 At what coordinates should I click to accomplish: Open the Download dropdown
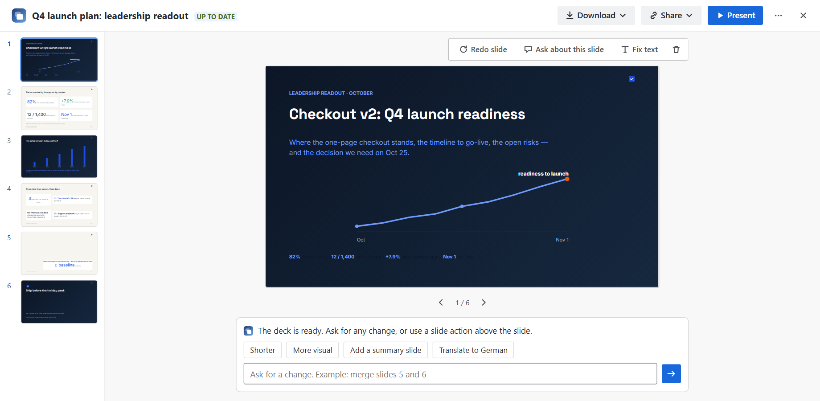pyautogui.click(x=596, y=16)
